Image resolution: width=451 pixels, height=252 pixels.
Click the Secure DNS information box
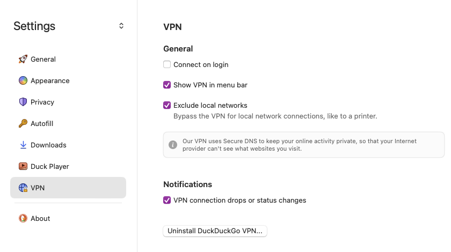click(304, 145)
